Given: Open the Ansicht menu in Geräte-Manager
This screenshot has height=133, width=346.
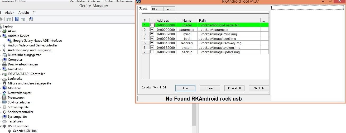Looking at the screenshot, I should (x=24, y=13).
